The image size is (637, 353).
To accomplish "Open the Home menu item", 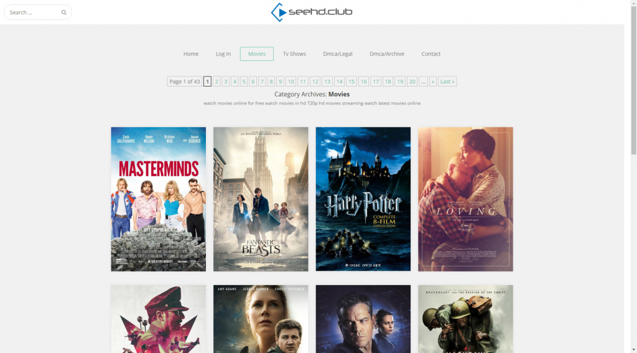I will point(191,54).
